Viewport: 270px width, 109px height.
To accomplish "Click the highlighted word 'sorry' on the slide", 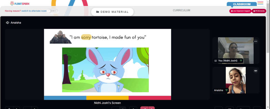I will pos(86,37).
